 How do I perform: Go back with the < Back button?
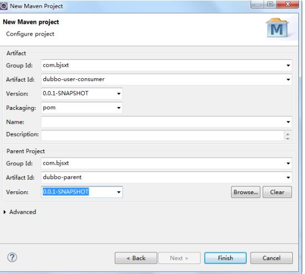(136, 258)
